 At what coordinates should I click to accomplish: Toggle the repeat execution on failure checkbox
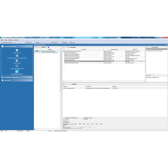point(63,119)
